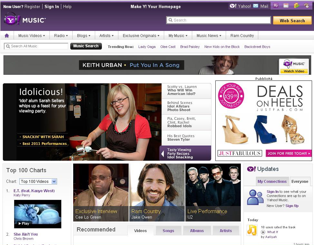Open the My Yahoo icon
314x245 pixels.
(x=276, y=5)
